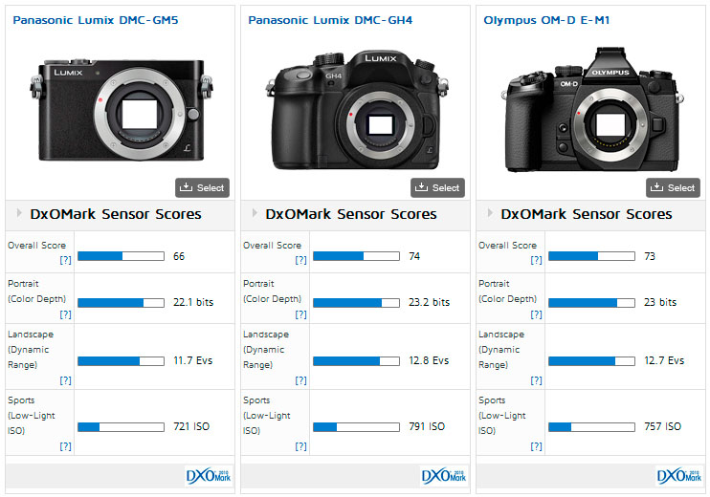This screenshot has width=710, height=497.
Task: Click DXOMark logo badge in GH4 panel
Action: 444,476
